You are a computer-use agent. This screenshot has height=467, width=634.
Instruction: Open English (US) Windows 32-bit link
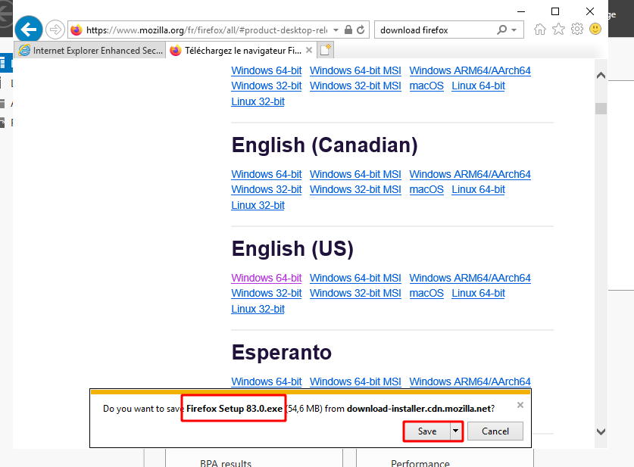tap(267, 293)
